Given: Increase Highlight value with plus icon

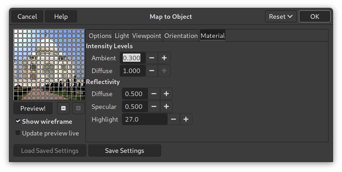Looking at the screenshot, I should (x=186, y=120).
